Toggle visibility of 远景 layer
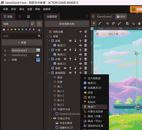 (x=70, y=41)
